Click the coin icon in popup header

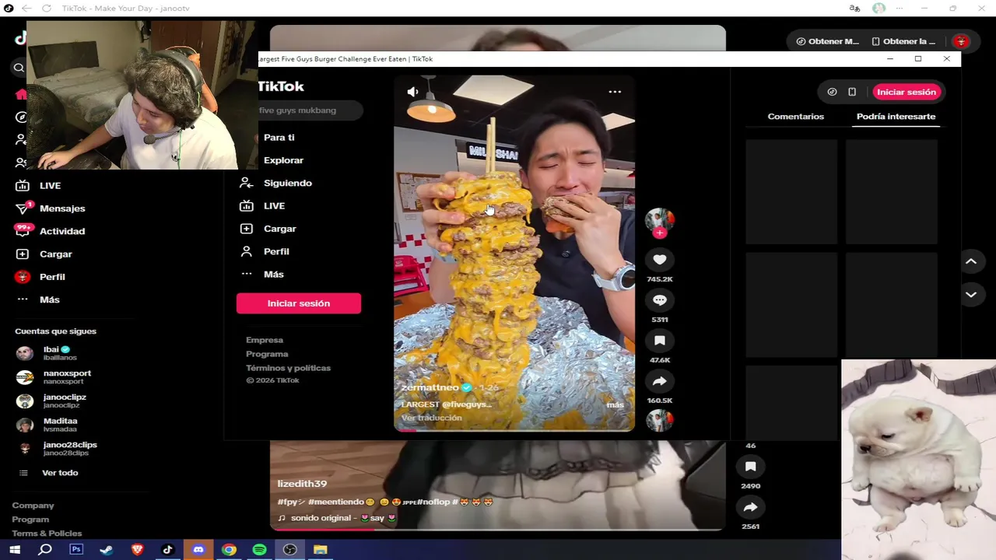[x=832, y=92]
